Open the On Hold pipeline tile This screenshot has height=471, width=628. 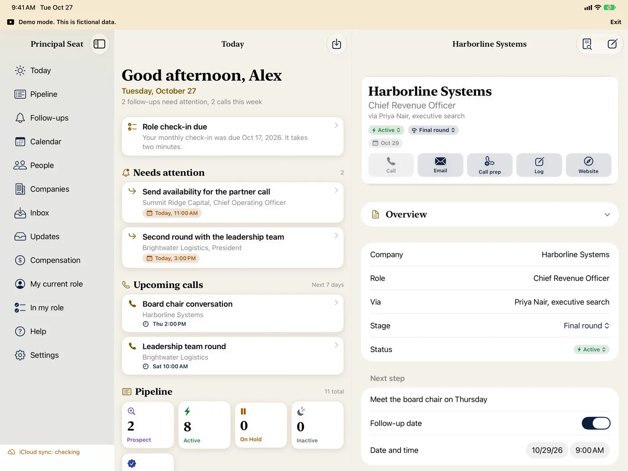coord(261,425)
